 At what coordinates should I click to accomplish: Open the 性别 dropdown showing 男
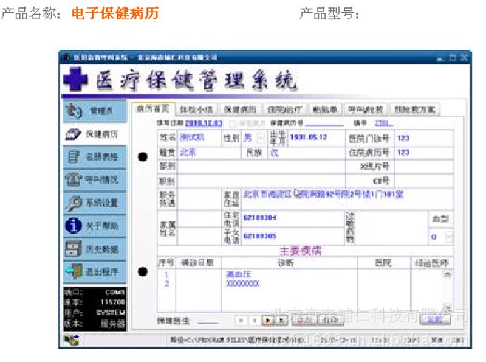[x=262, y=138]
